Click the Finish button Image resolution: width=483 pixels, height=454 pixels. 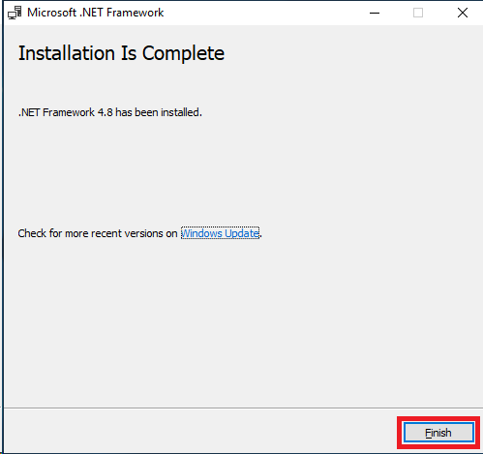point(438,433)
